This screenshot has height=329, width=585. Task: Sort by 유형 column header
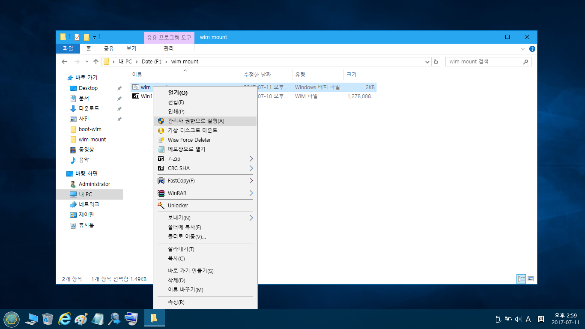318,75
